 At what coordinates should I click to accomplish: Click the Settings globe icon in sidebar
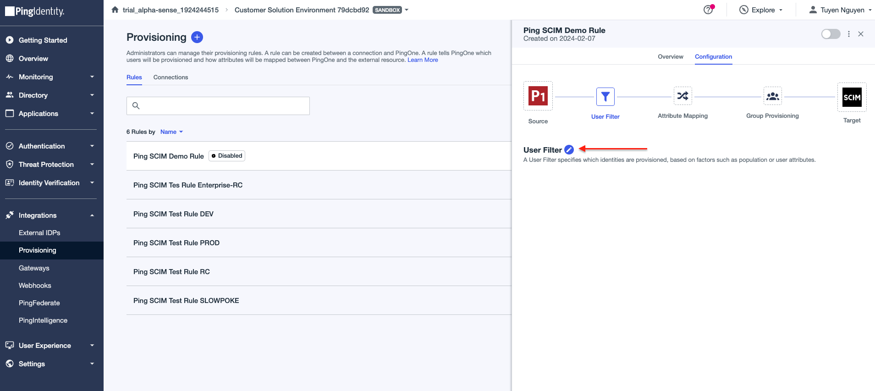[10, 363]
